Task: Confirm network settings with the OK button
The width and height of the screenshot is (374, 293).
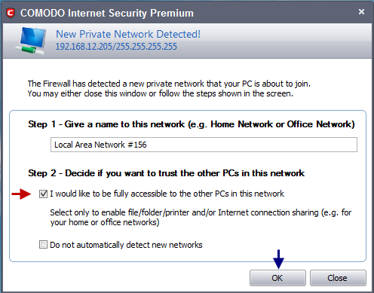Action: coord(277,278)
